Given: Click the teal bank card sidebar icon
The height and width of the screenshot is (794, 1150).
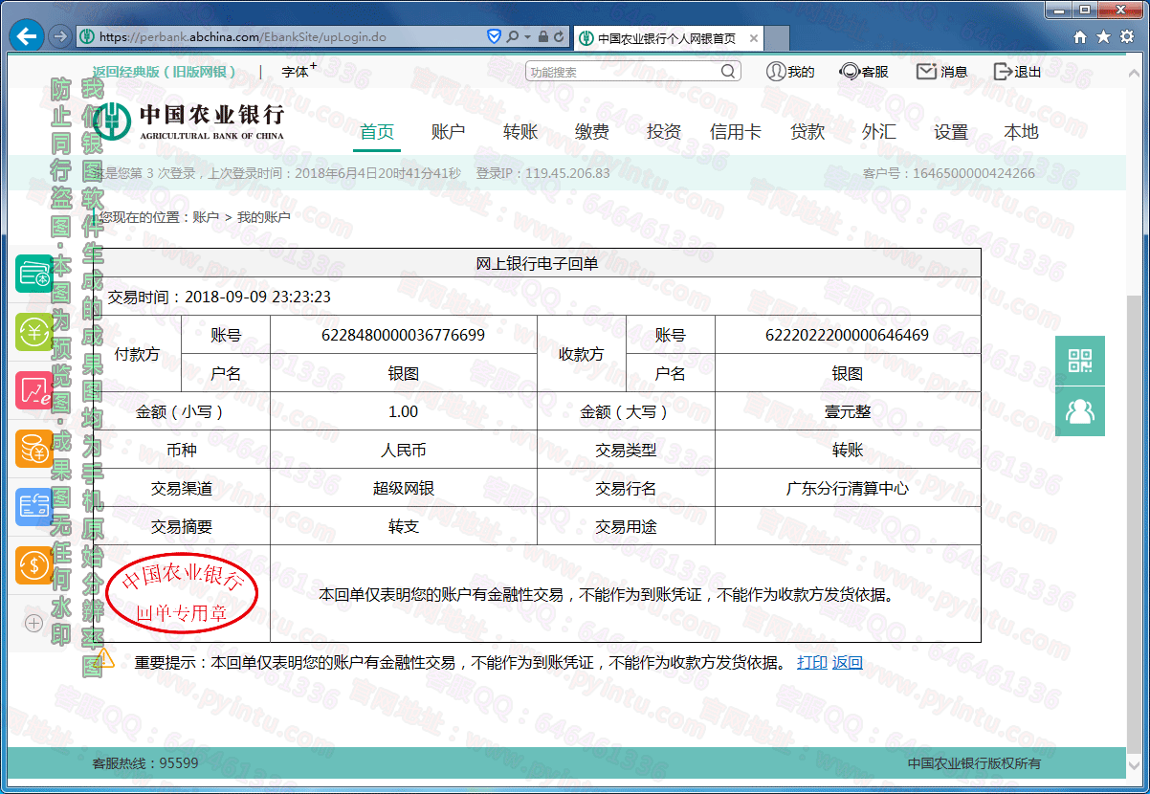Looking at the screenshot, I should [33, 275].
